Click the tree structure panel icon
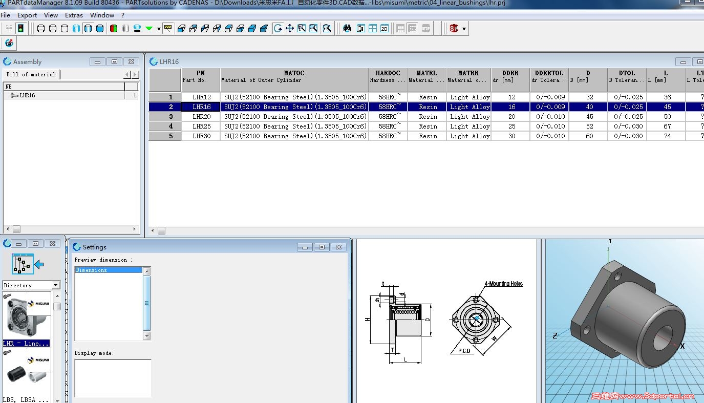 361,29
